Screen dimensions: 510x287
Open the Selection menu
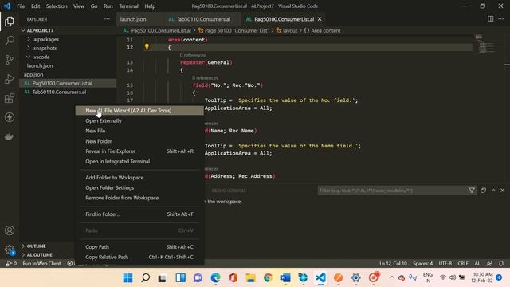click(x=57, y=6)
